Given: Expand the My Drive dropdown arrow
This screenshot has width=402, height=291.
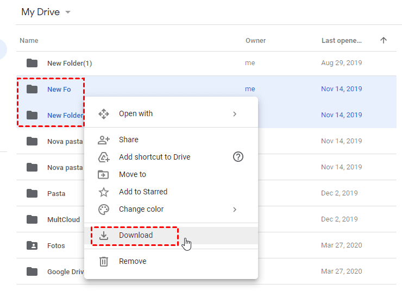Looking at the screenshot, I should click(x=68, y=12).
